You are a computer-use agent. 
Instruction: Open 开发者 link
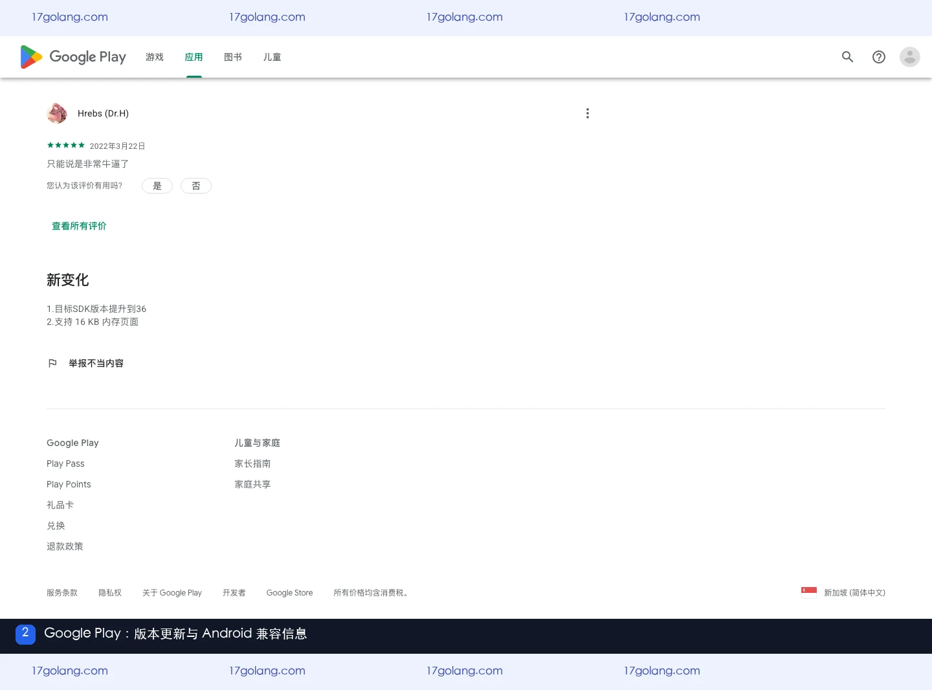234,592
